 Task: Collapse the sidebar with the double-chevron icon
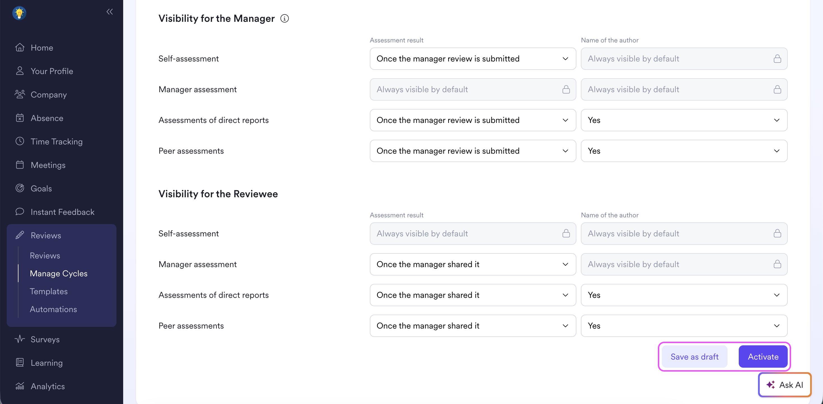109,12
